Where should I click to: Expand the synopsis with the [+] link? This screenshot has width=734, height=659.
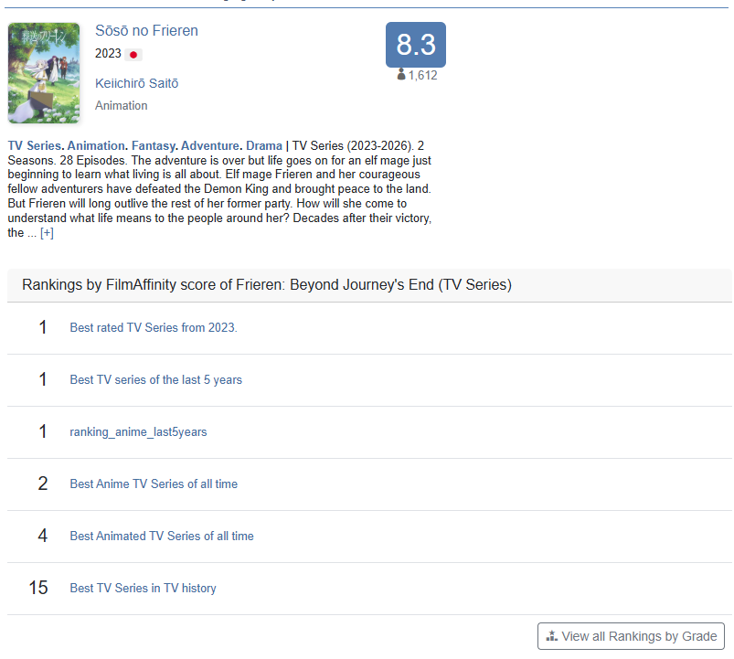(47, 233)
